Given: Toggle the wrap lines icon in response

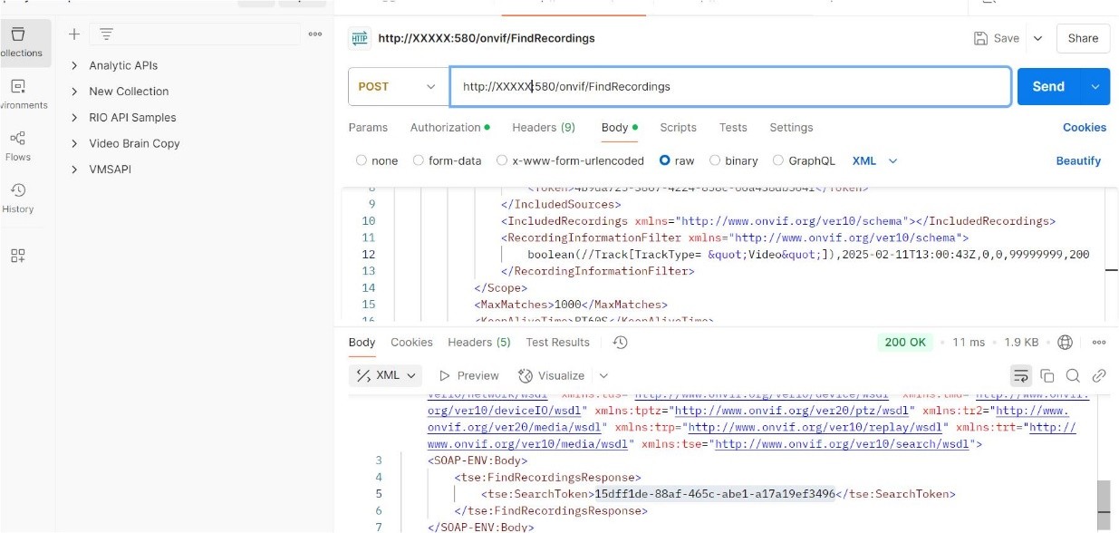Looking at the screenshot, I should pos(1020,375).
